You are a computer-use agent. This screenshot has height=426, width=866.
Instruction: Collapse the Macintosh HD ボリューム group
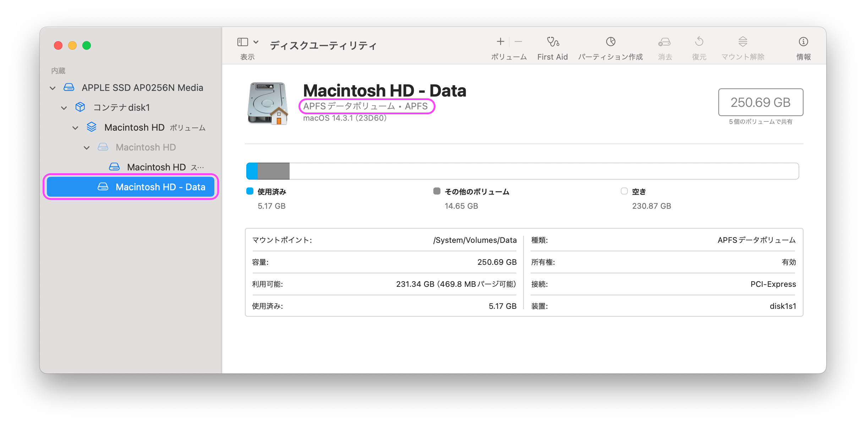click(x=75, y=127)
